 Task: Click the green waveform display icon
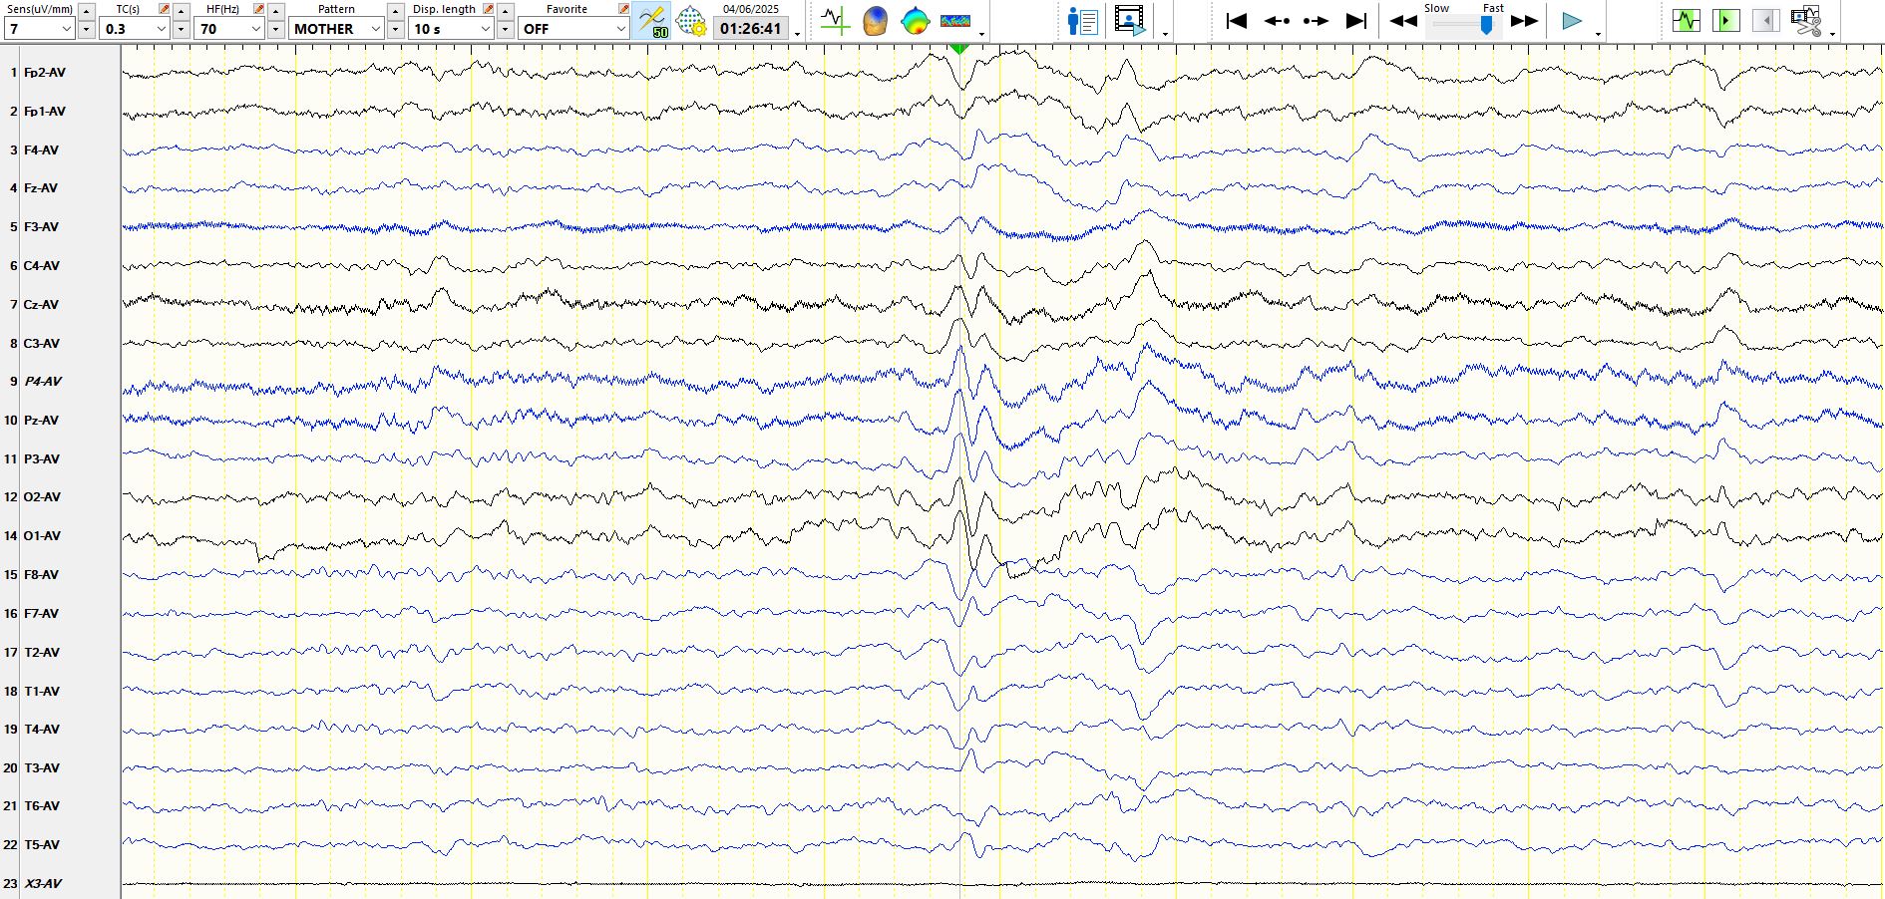[1687, 20]
